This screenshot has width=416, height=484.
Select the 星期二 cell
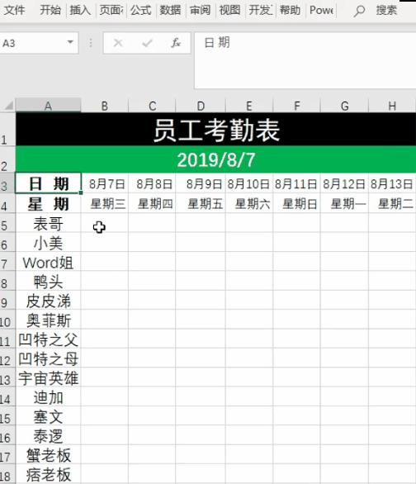click(392, 203)
